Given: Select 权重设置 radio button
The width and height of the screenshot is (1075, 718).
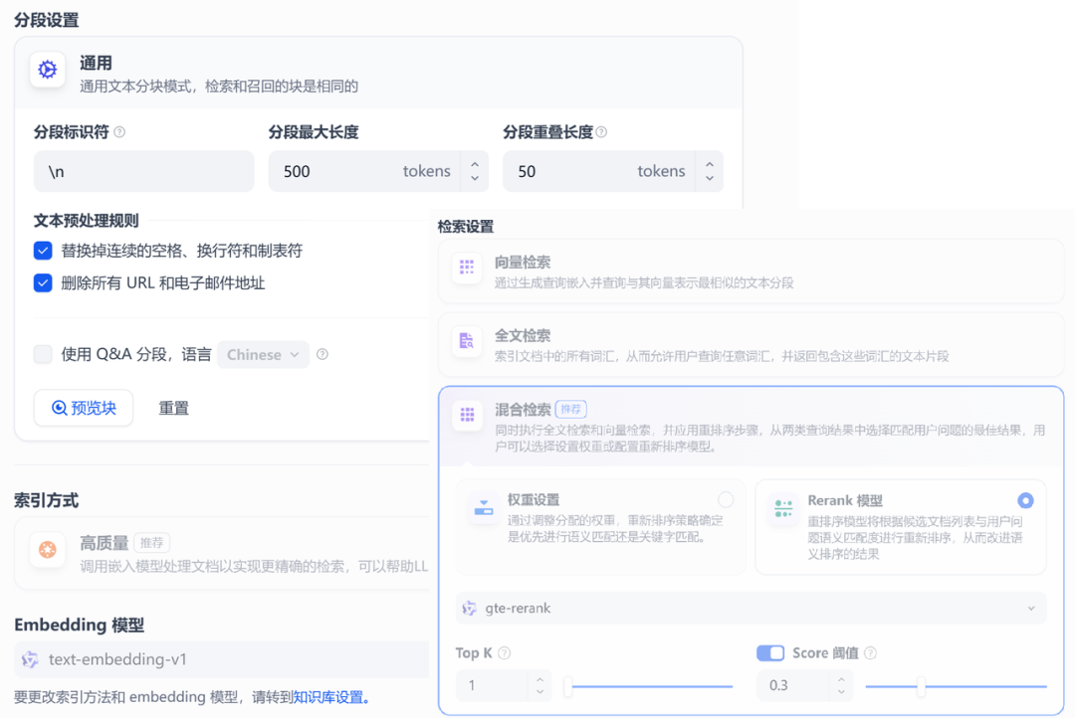Looking at the screenshot, I should click(x=726, y=500).
